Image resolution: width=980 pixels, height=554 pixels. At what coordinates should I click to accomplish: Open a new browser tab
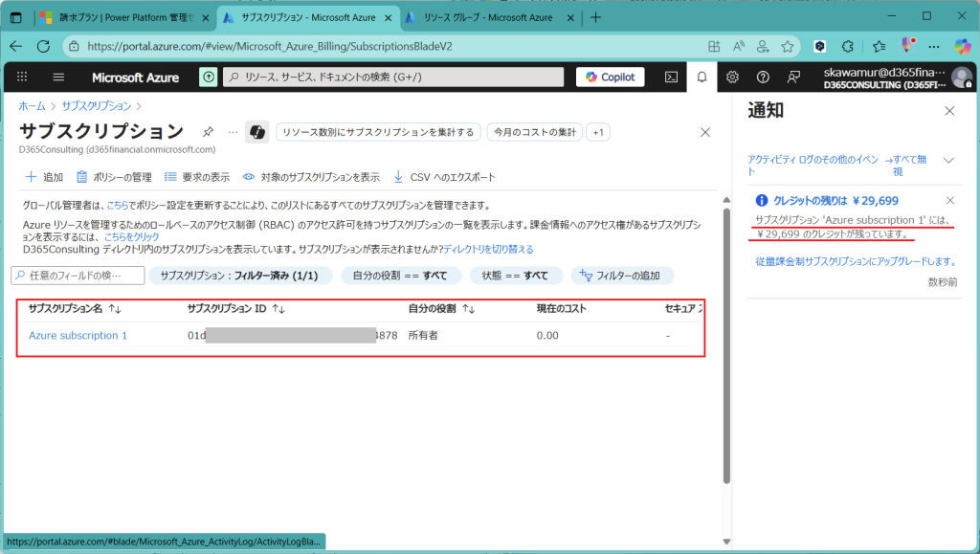click(x=595, y=17)
